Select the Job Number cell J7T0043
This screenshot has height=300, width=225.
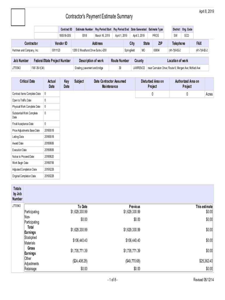pyautogui.click(x=16, y=68)
